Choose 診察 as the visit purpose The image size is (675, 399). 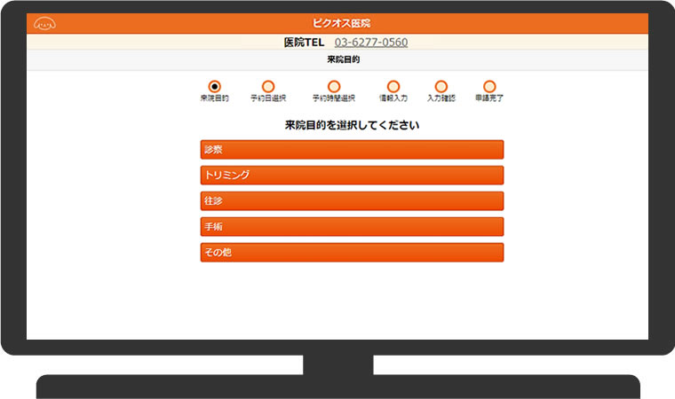click(x=352, y=150)
